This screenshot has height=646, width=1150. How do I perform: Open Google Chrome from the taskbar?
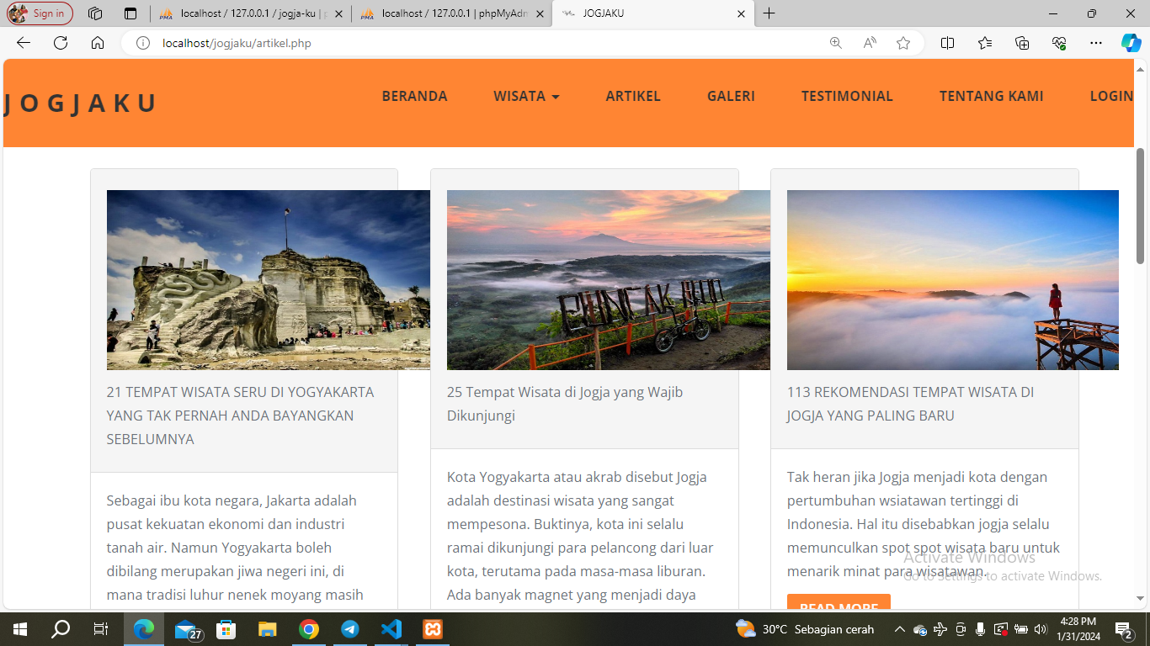pyautogui.click(x=309, y=629)
